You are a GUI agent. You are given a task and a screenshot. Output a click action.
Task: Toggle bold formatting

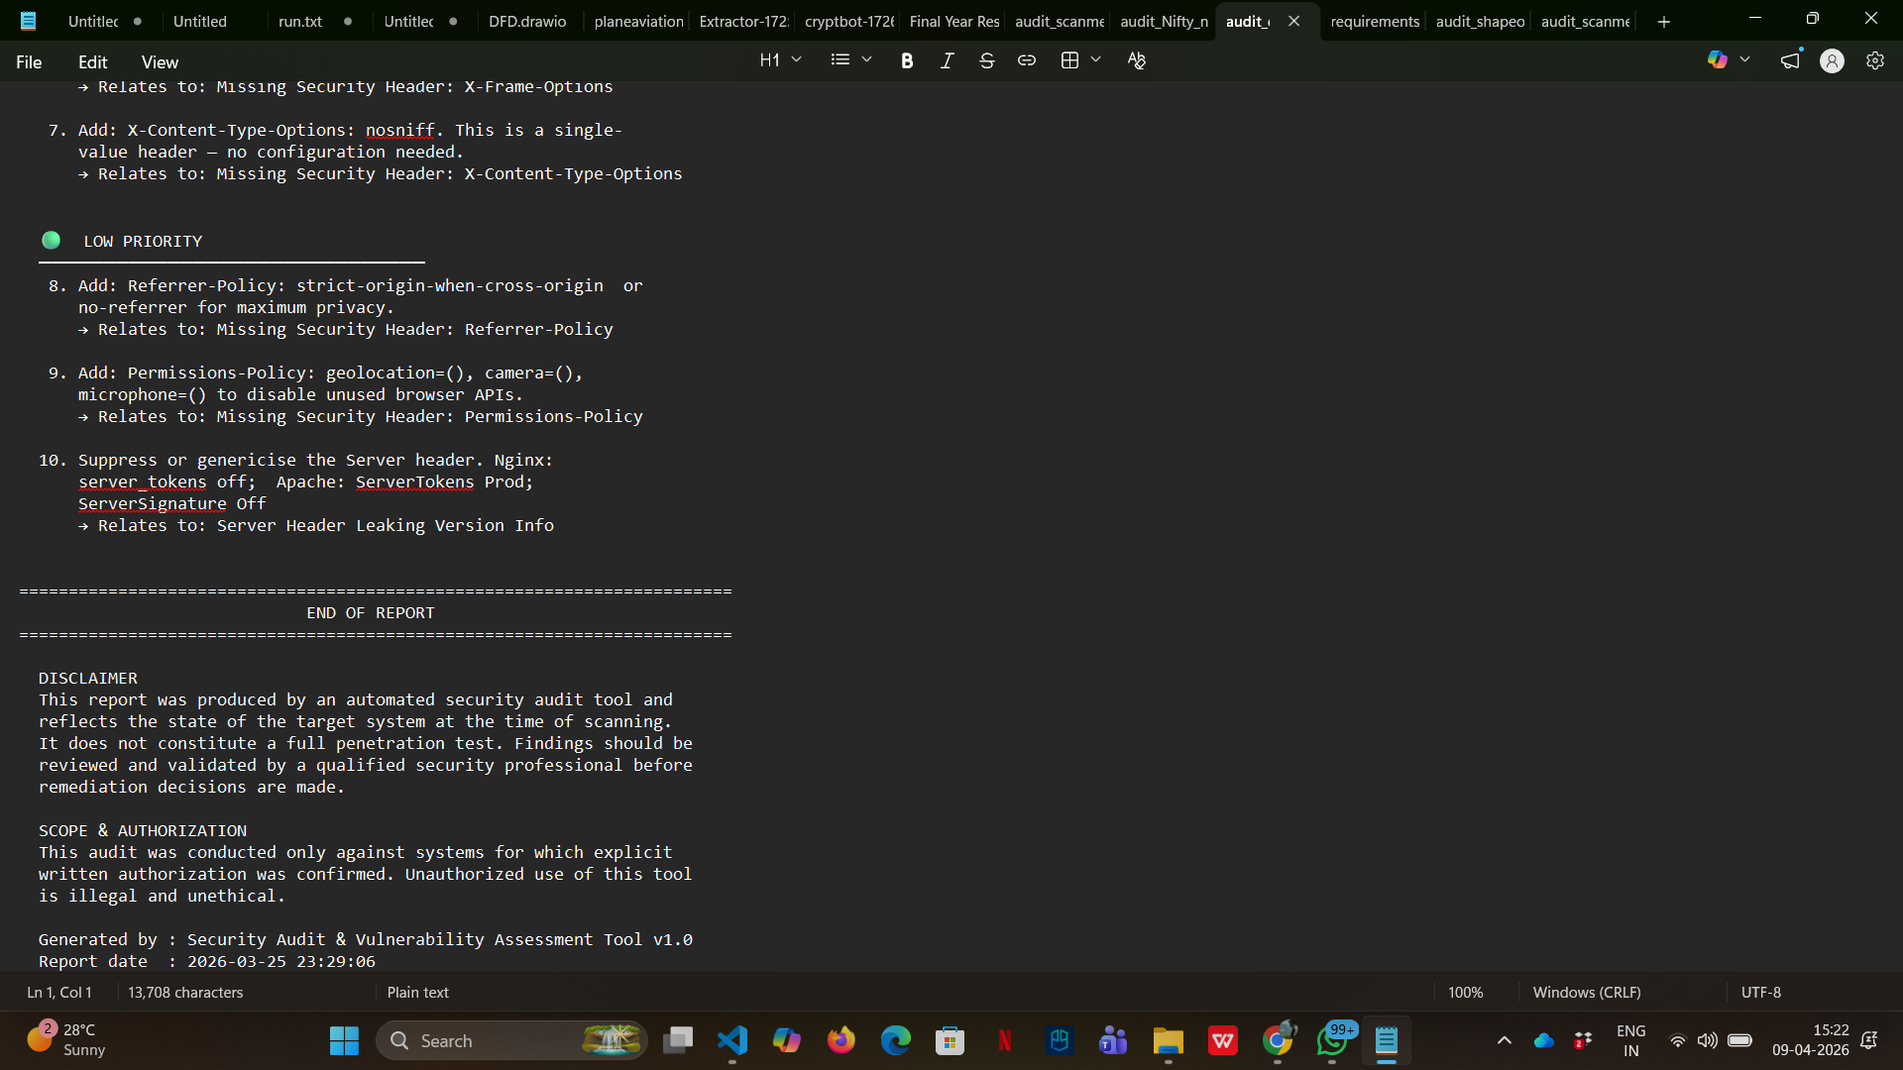coord(906,60)
